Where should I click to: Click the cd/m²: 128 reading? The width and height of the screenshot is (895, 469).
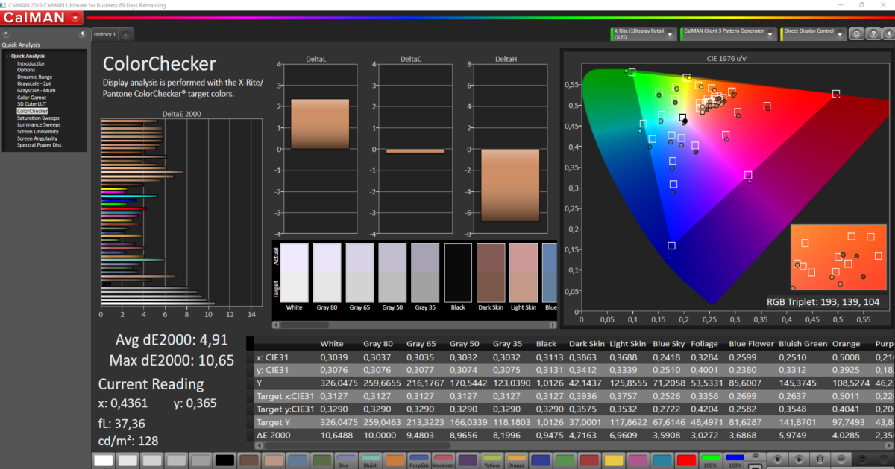[130, 440]
